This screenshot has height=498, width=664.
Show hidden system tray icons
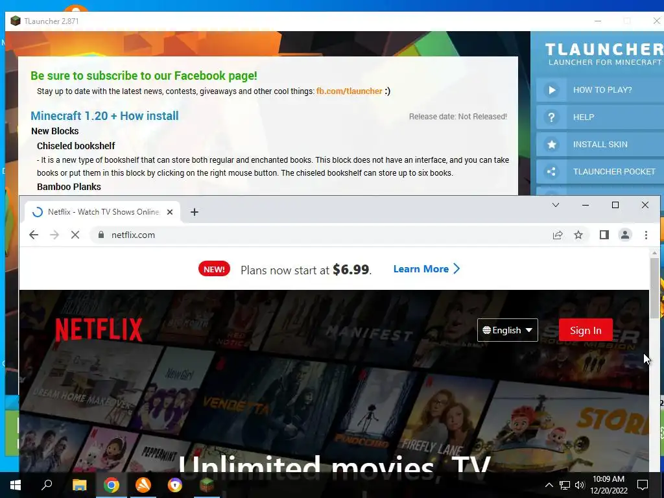tap(549, 485)
